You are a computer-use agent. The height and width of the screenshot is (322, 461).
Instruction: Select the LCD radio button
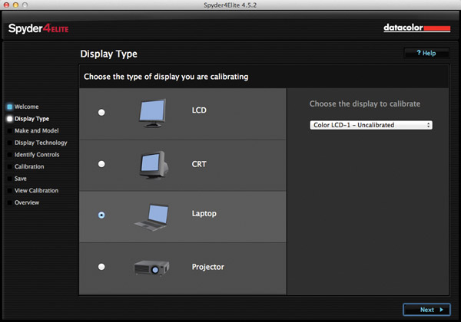pos(101,113)
